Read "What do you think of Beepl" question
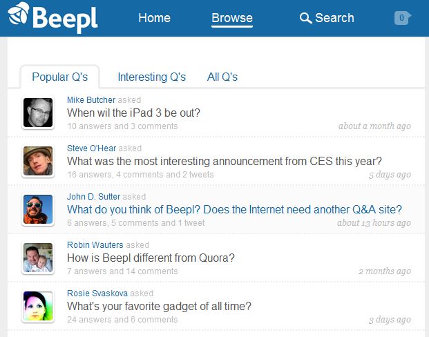Viewport: 429px width, 337px height. 234,209
